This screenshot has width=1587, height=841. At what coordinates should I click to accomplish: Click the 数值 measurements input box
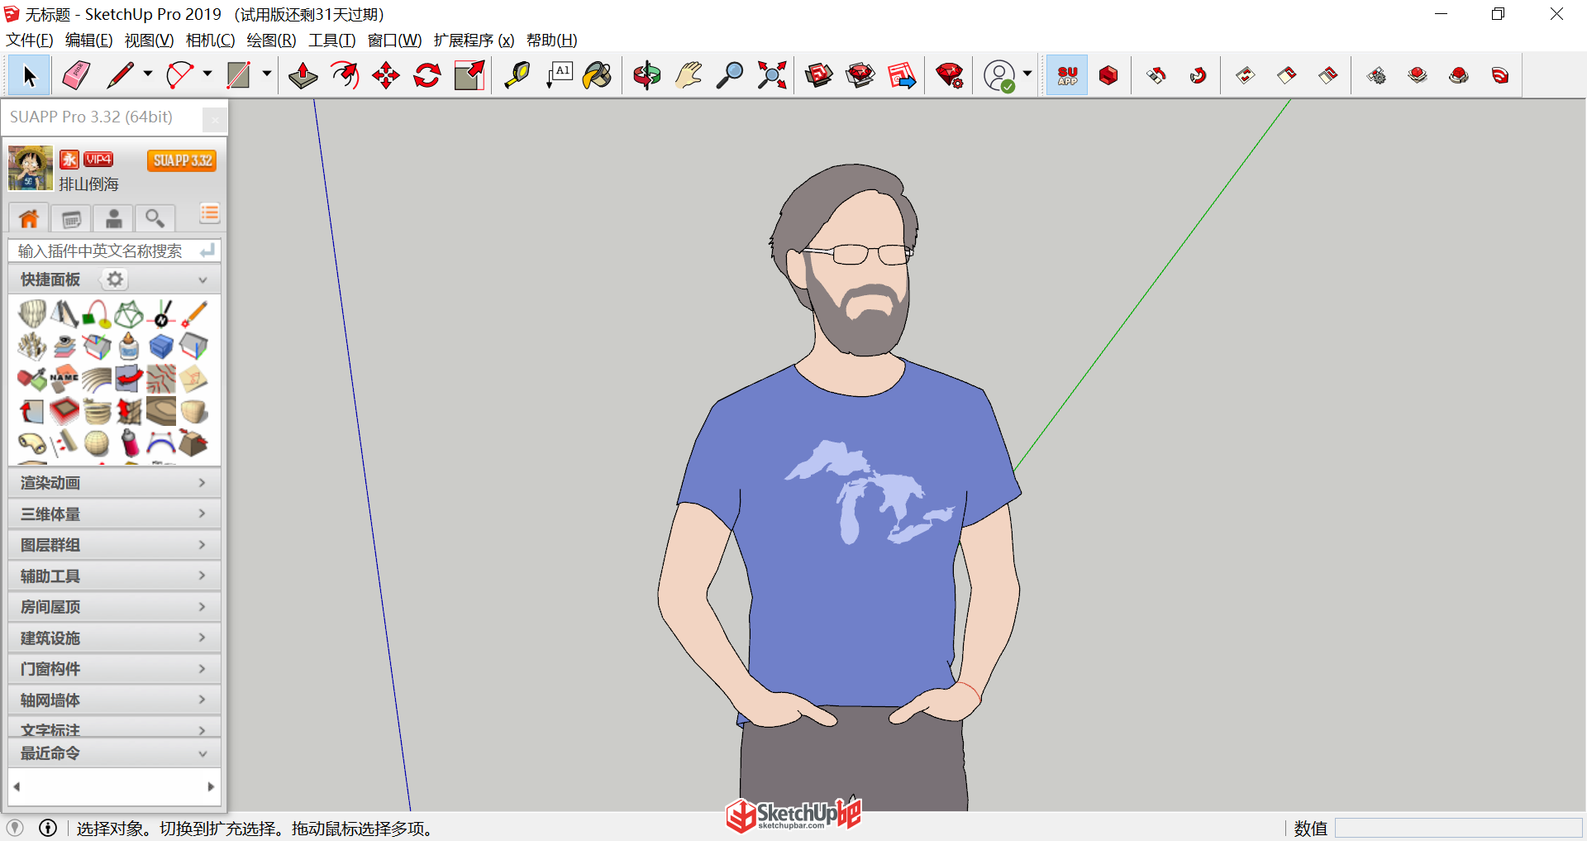[1458, 828]
